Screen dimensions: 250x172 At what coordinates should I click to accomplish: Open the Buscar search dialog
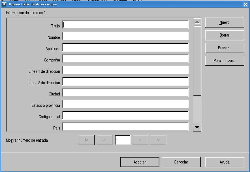click(x=225, y=48)
